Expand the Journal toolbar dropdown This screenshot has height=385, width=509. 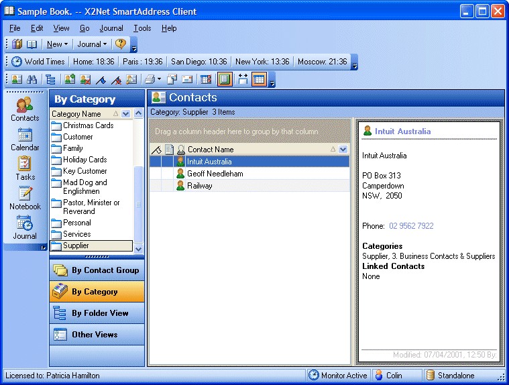[92, 44]
